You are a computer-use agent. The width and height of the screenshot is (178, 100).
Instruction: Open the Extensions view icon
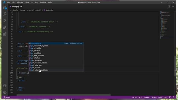[x=5, y=34]
